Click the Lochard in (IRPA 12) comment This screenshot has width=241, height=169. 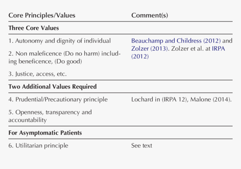(159, 99)
